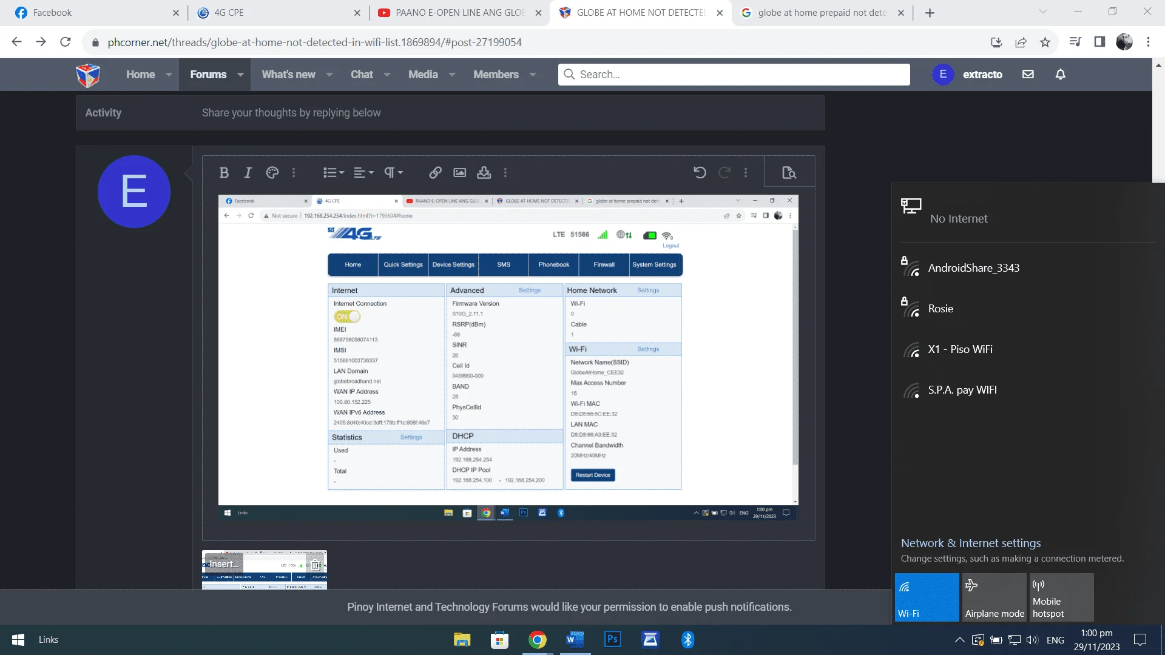Expand the Forums dropdown arrow
1165x655 pixels.
[x=240, y=75]
